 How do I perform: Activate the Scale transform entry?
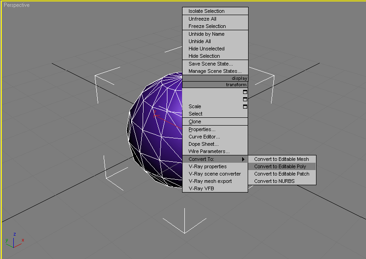(x=215, y=106)
